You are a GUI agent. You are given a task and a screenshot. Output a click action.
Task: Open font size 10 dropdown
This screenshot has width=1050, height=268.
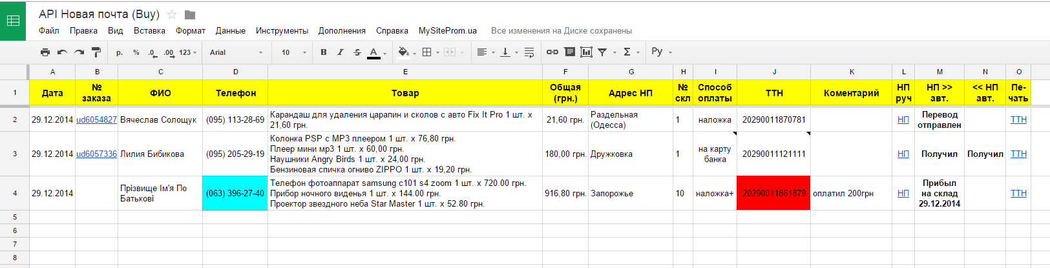pos(294,52)
